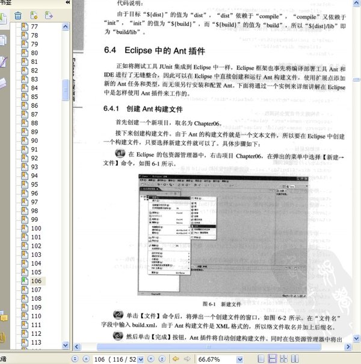Switch to single page layout

(x=261, y=359)
